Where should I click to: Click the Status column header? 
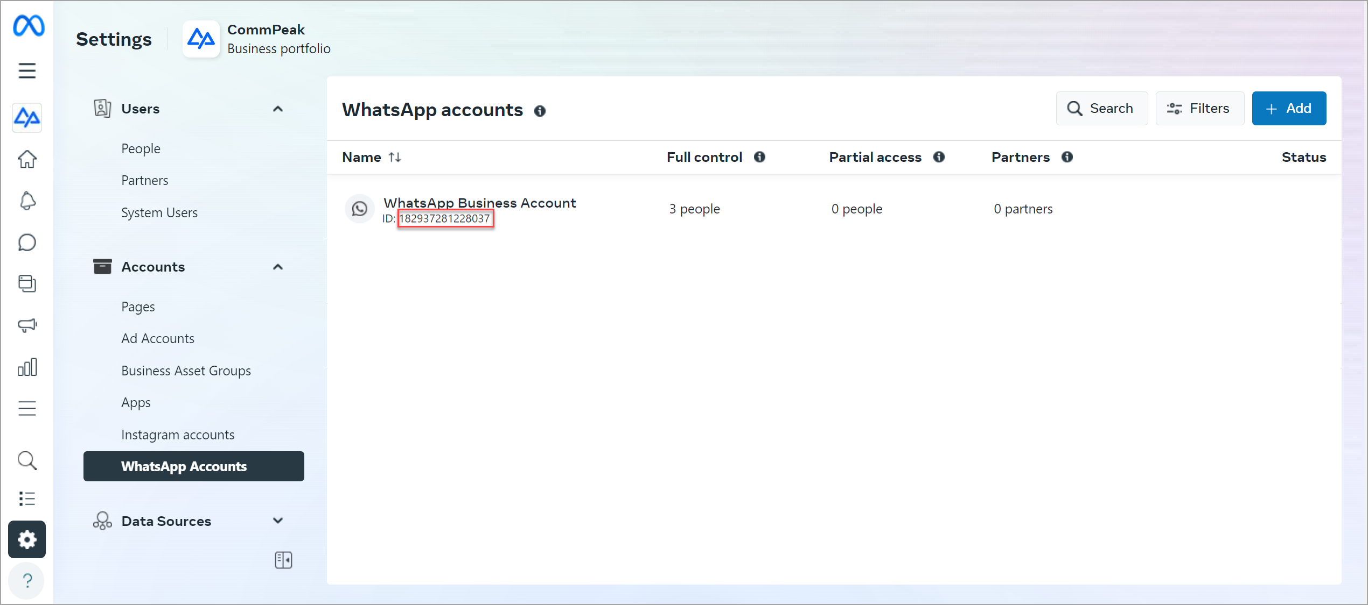point(1304,157)
